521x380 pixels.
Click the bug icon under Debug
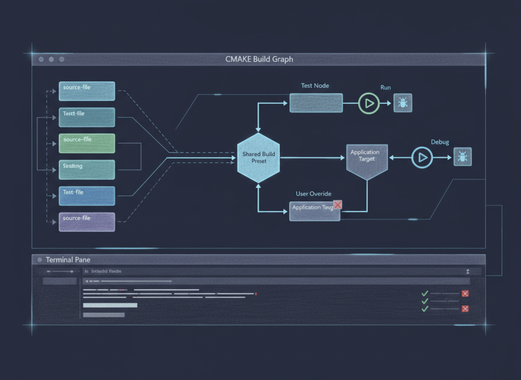[462, 157]
